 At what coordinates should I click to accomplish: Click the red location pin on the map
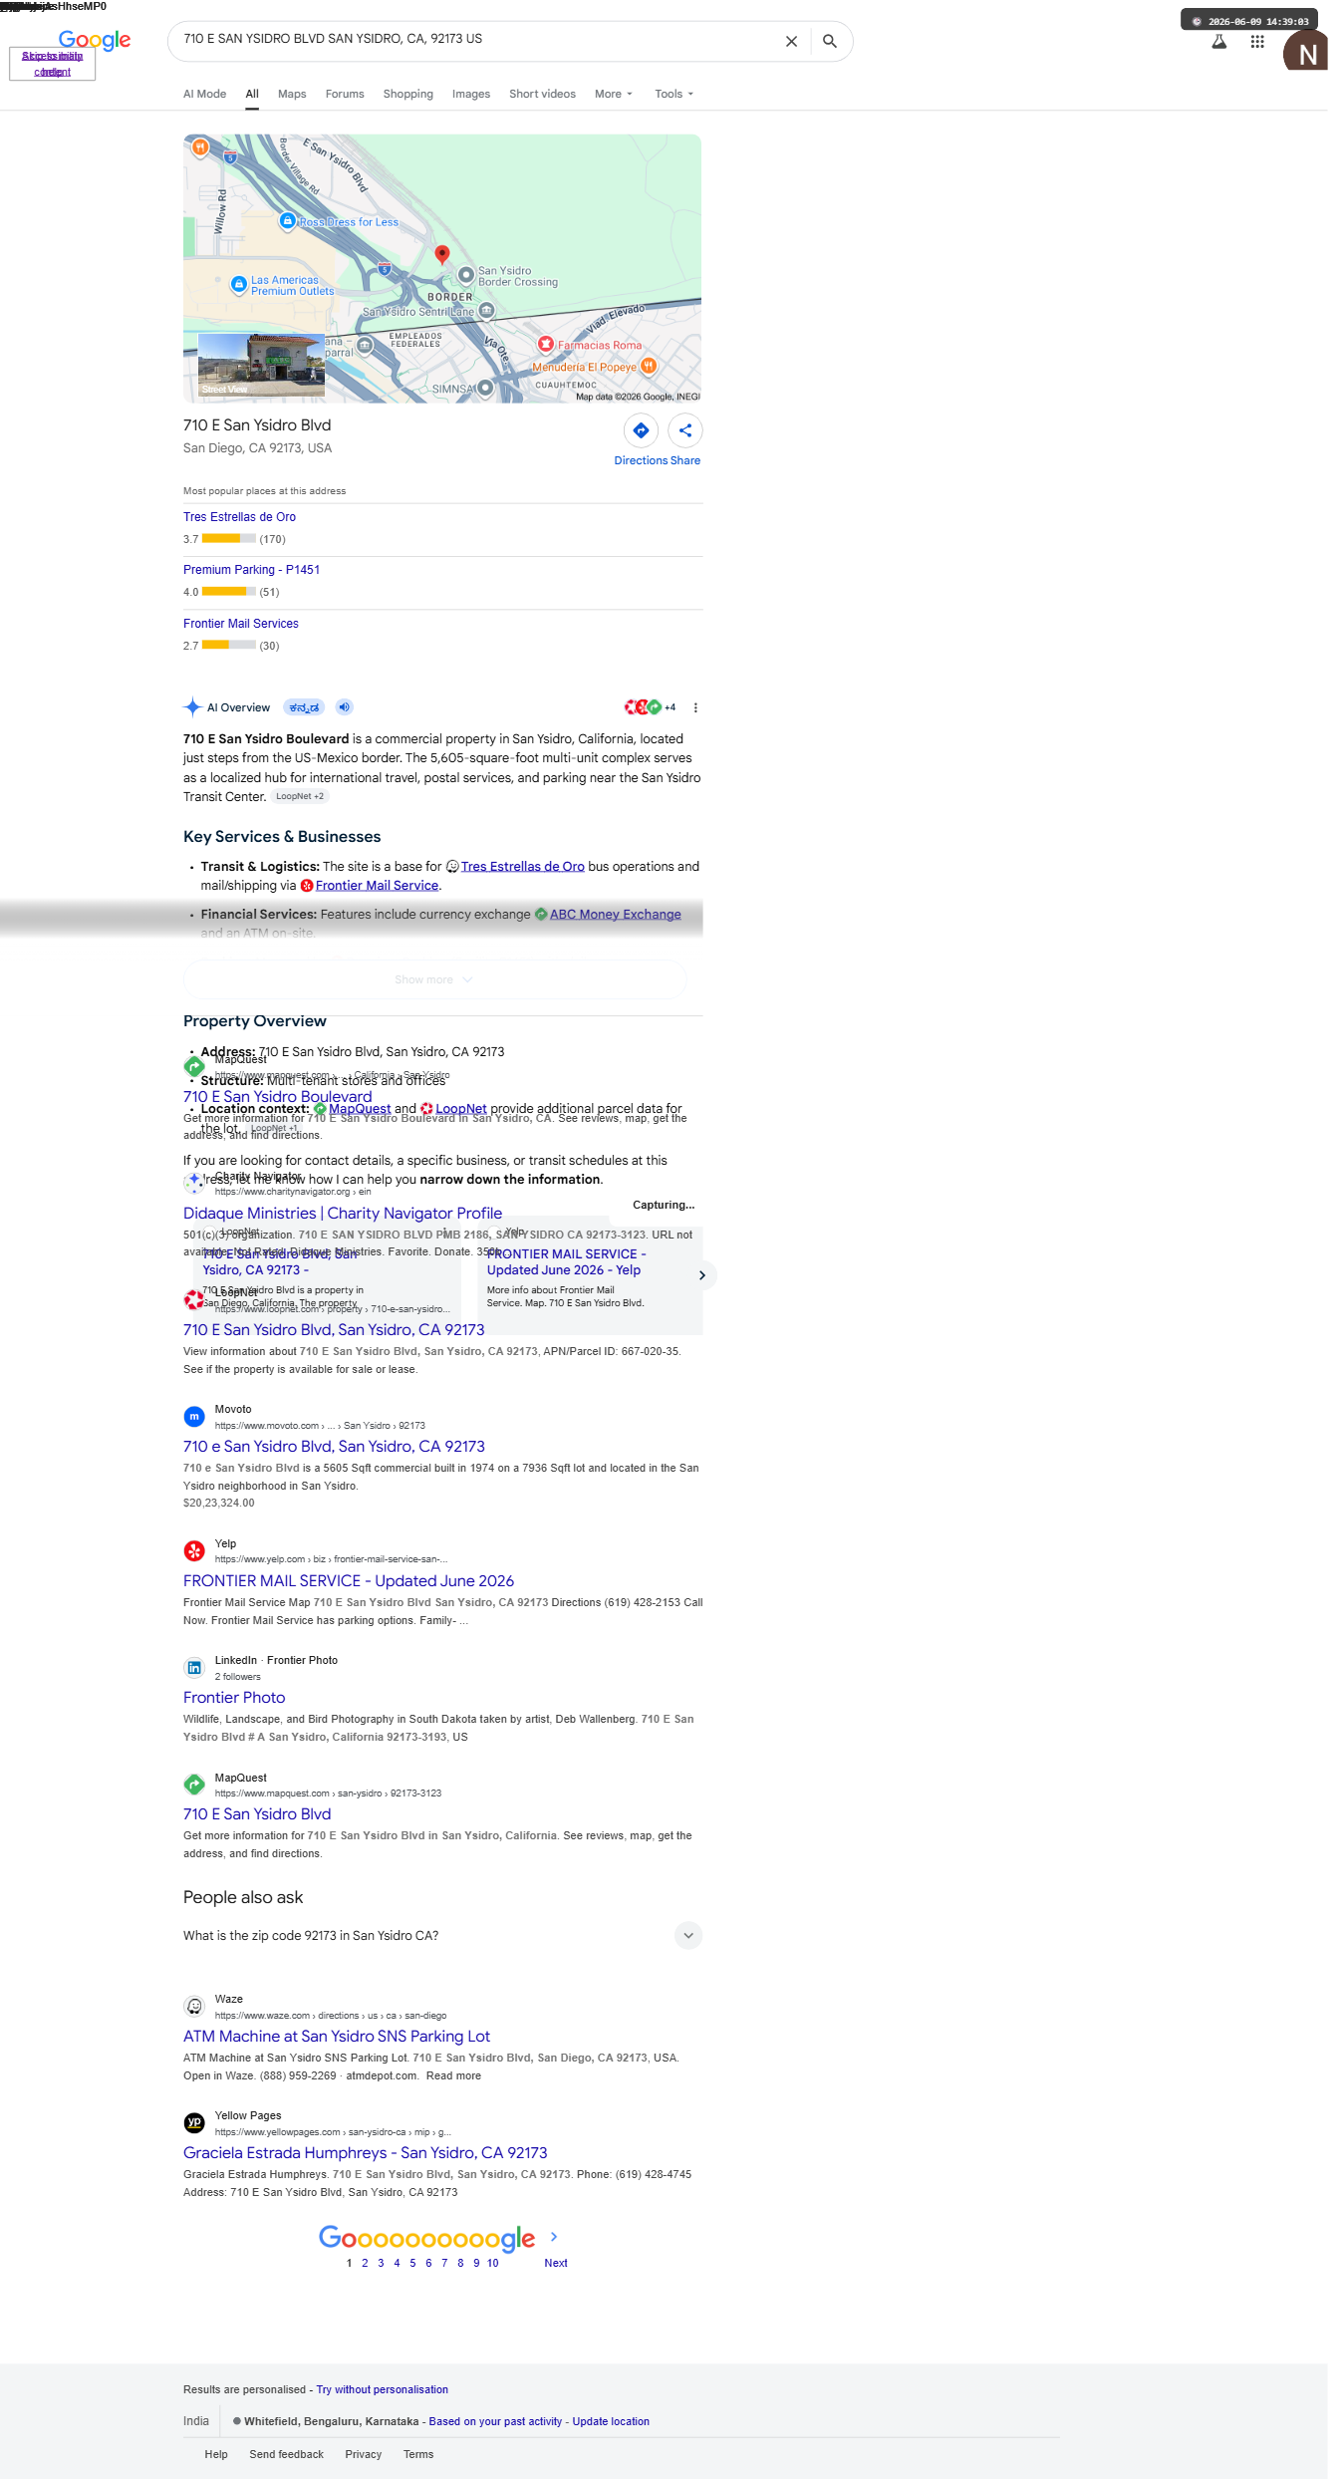click(x=442, y=254)
